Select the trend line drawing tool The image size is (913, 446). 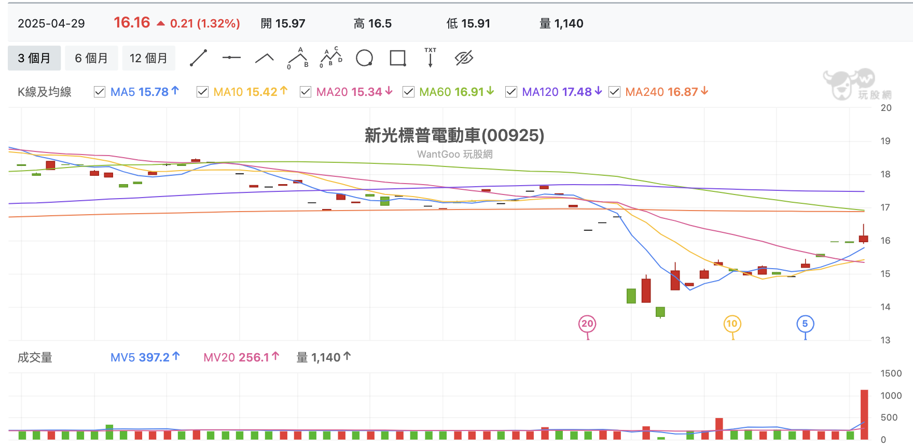pyautogui.click(x=198, y=58)
